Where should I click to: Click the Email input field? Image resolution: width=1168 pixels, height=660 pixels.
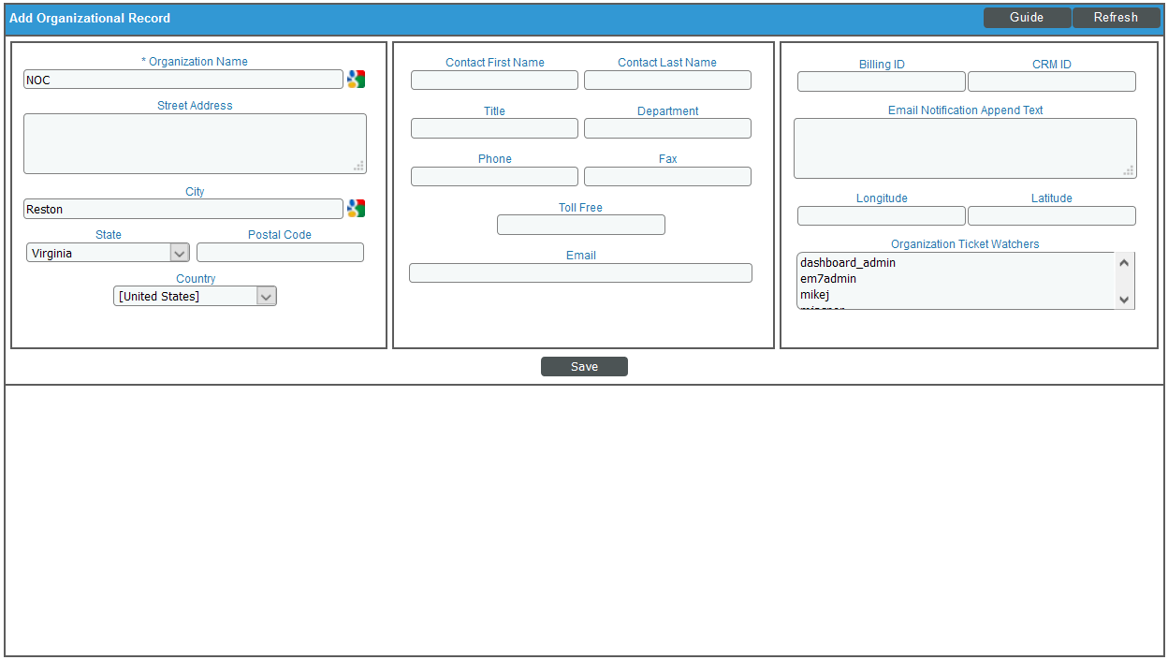(x=580, y=273)
